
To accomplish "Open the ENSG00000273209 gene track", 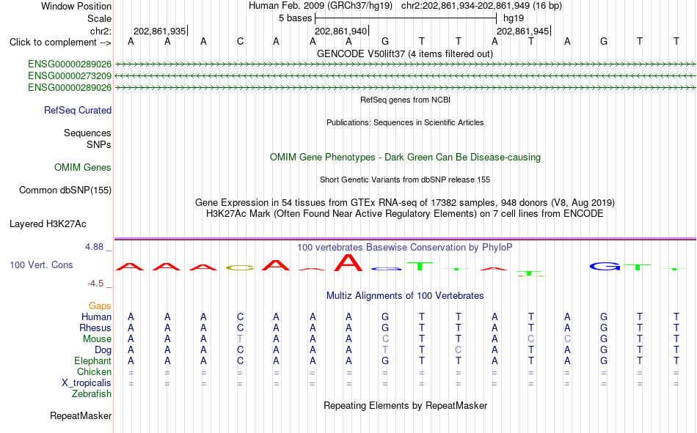I will click(70, 76).
